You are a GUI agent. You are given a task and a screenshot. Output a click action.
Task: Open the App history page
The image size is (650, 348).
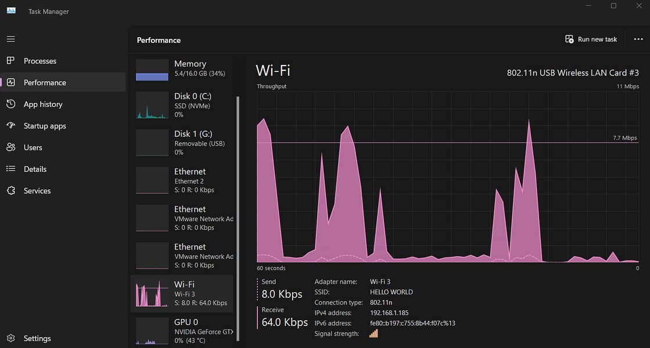coord(43,104)
